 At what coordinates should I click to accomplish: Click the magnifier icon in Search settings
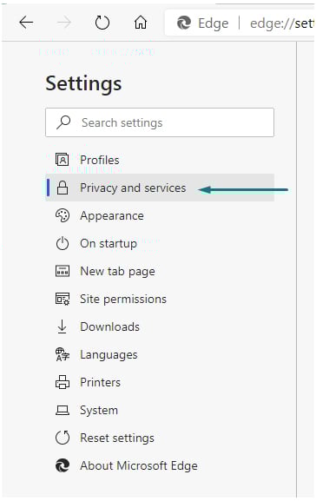pos(63,122)
